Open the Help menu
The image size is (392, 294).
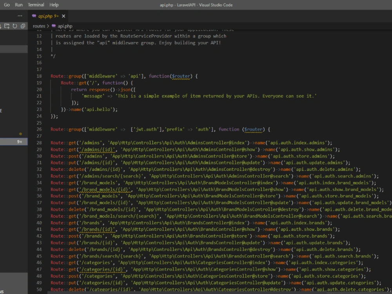(54, 5)
